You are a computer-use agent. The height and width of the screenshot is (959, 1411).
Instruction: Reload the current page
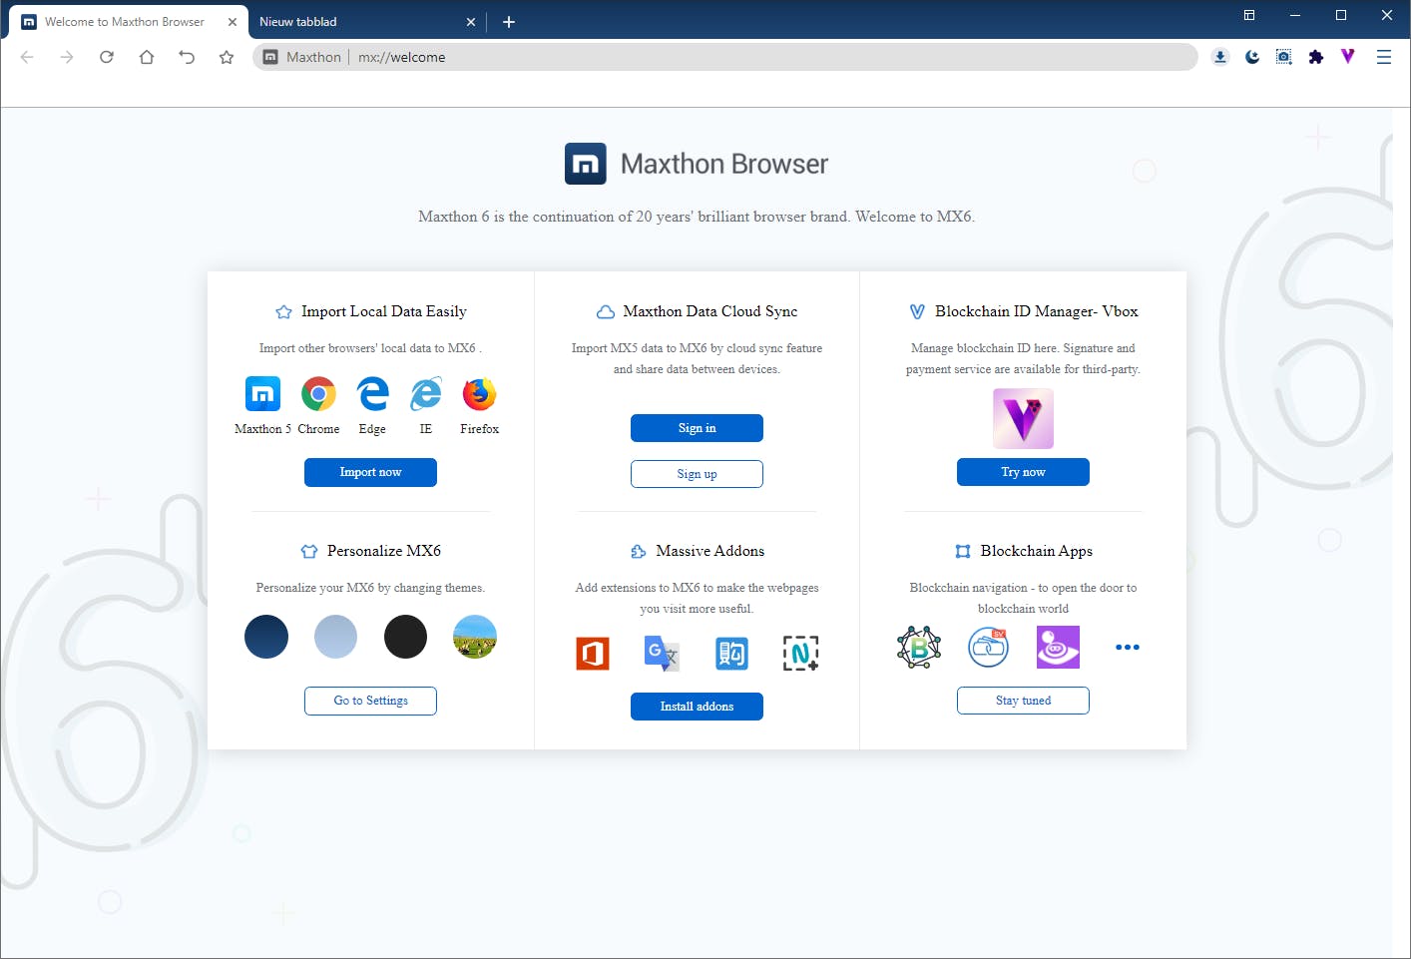click(x=107, y=57)
